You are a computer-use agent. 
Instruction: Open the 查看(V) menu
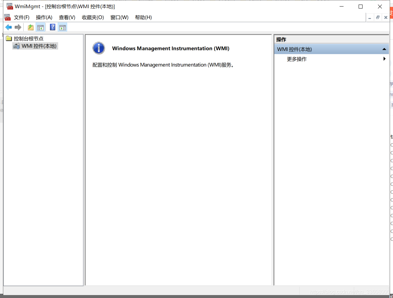(67, 17)
